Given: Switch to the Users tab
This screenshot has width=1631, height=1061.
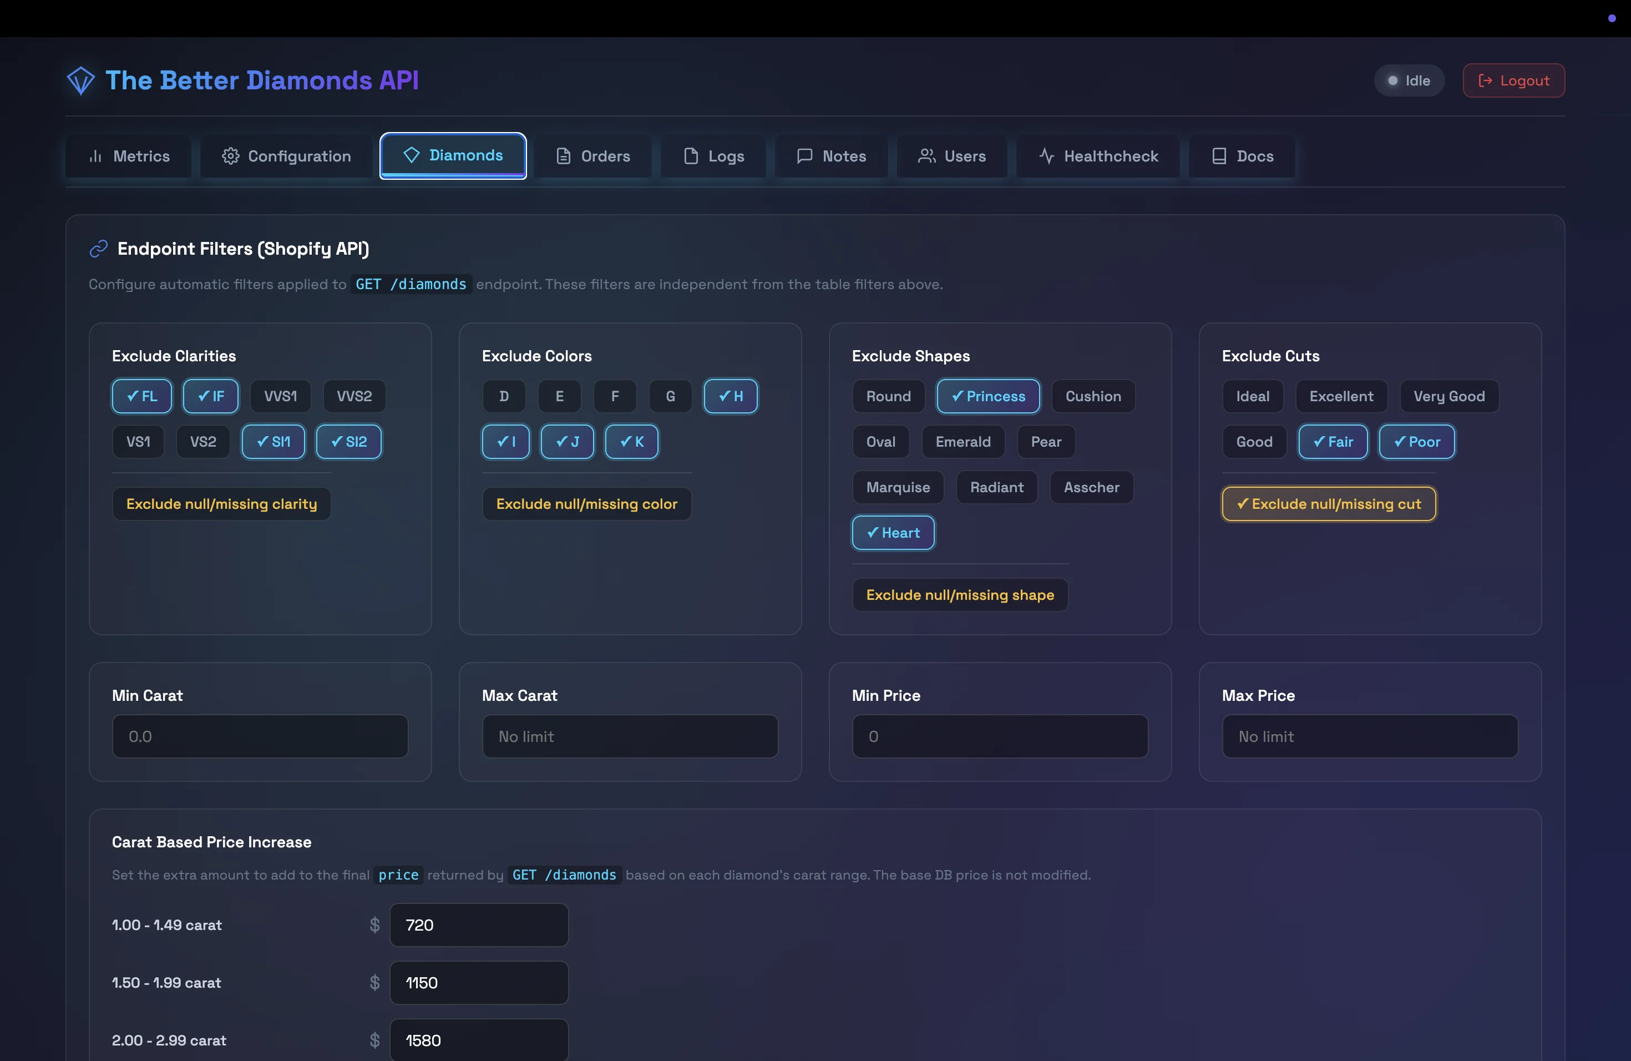Looking at the screenshot, I should (x=952, y=156).
